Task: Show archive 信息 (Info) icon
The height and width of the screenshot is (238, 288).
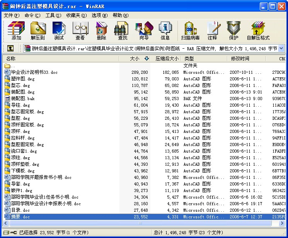Action: [x=165, y=31]
